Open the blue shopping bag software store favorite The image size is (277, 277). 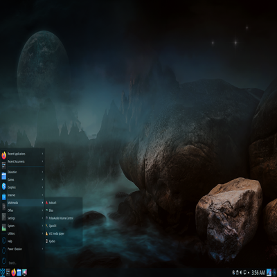pyautogui.click(x=3, y=197)
